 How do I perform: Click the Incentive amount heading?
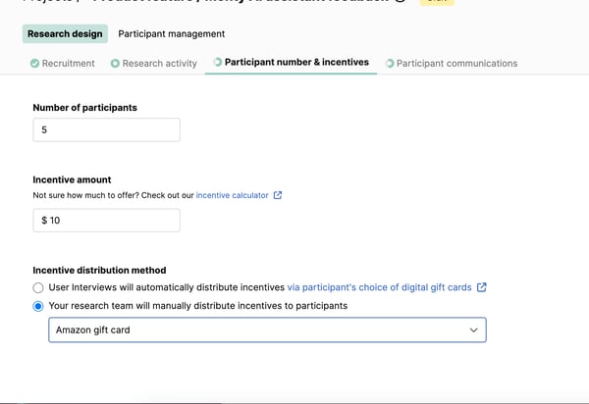[72, 179]
